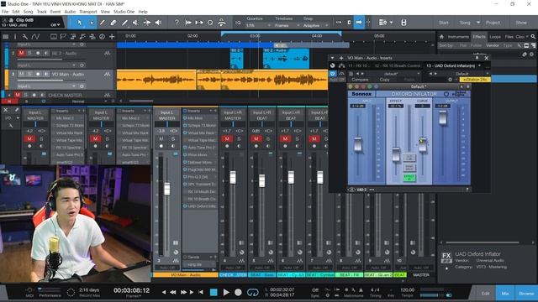Open the Audio menu

(x=70, y=12)
